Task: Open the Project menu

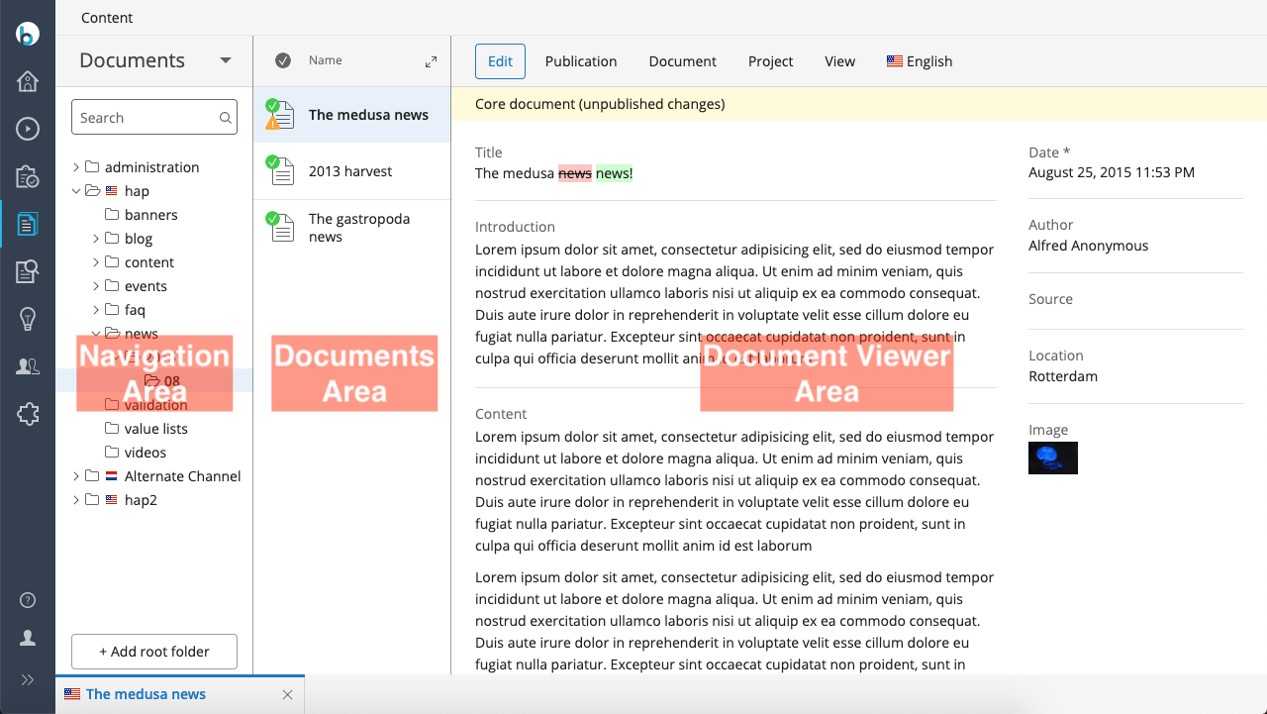Action: (x=771, y=61)
